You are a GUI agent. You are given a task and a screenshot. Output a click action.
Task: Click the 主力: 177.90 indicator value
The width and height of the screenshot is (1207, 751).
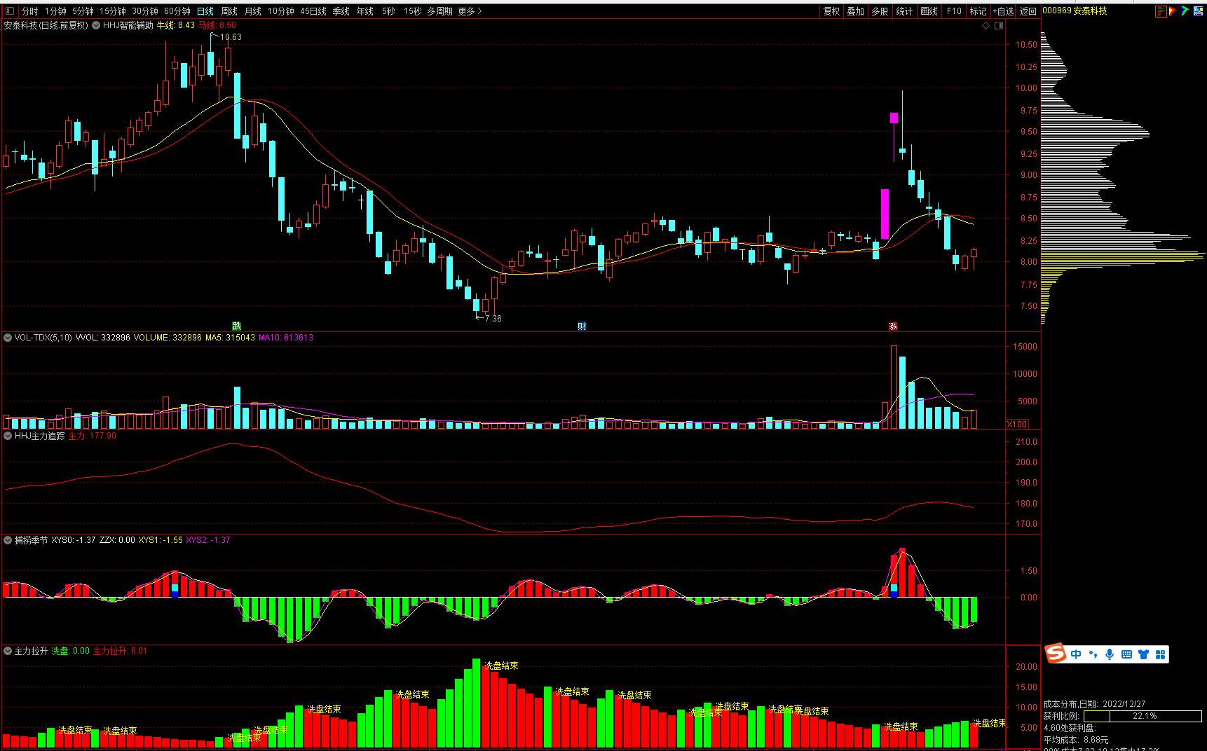click(x=93, y=436)
